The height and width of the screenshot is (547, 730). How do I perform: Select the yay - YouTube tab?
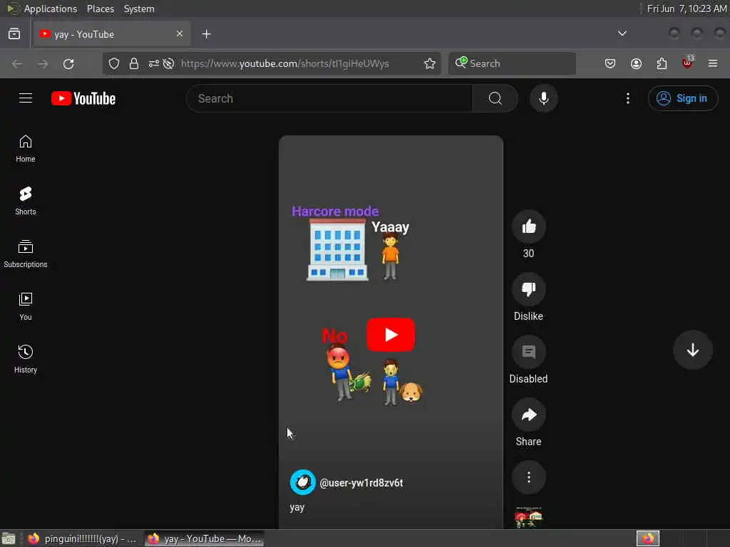[112, 34]
